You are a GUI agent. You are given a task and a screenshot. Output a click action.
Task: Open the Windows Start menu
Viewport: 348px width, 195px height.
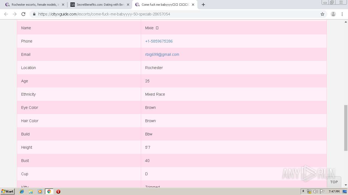8,191
